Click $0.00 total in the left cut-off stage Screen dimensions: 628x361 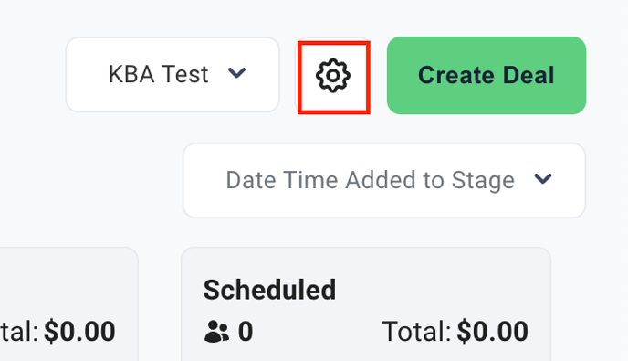pos(79,332)
